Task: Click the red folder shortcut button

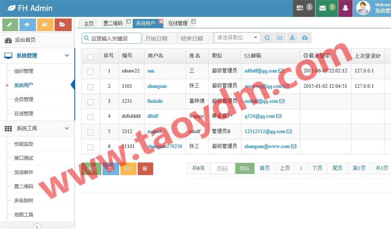Action: coord(63,24)
